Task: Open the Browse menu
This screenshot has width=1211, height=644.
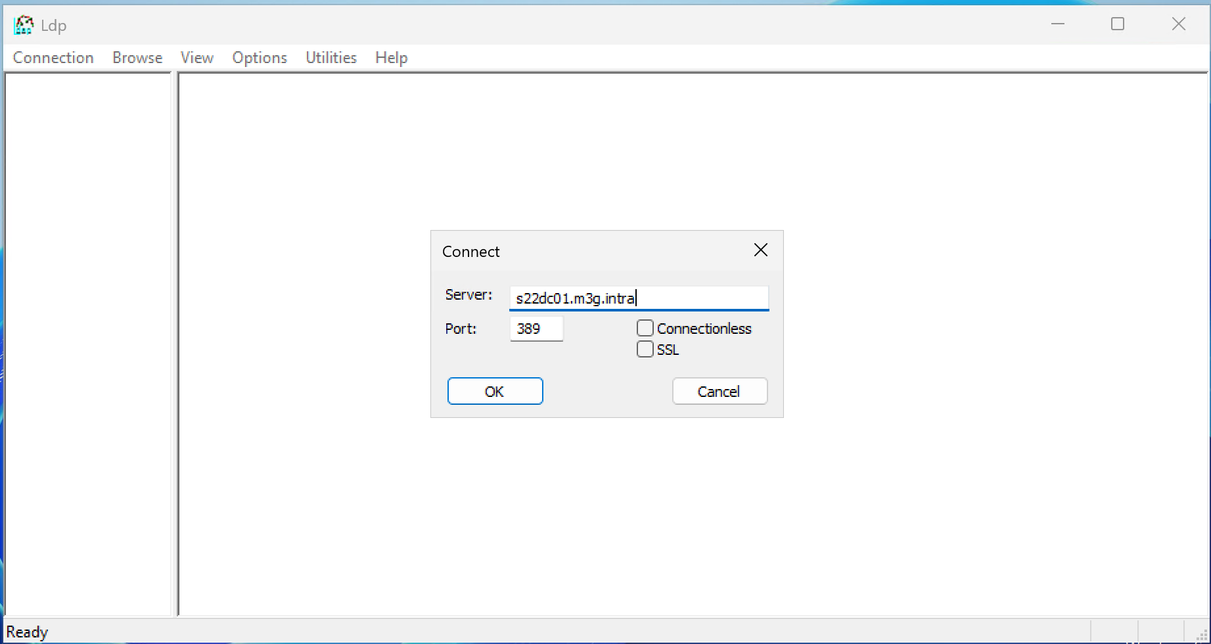Action: (x=137, y=58)
